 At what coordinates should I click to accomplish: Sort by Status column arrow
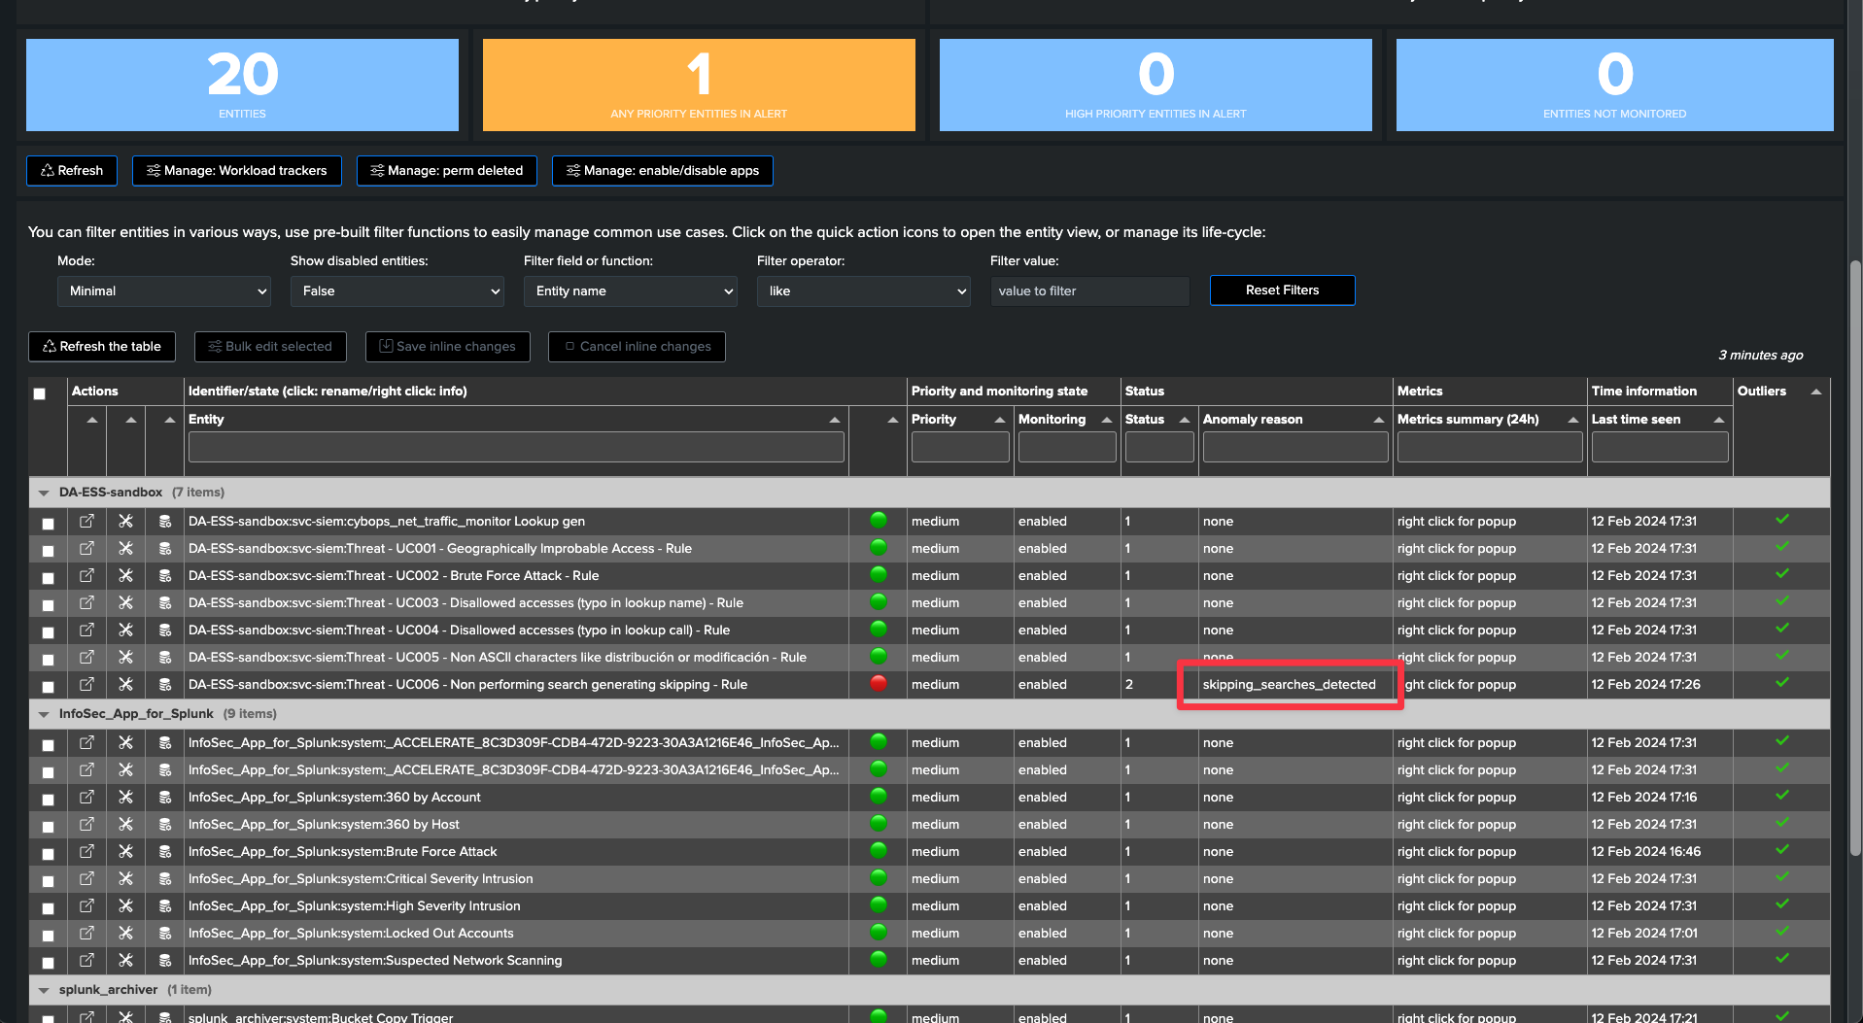1184,420
